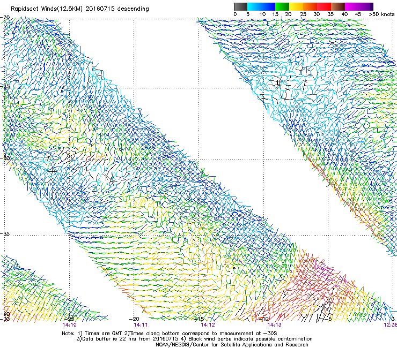Click the -10 longitude label on bottom axis

click(x=263, y=319)
